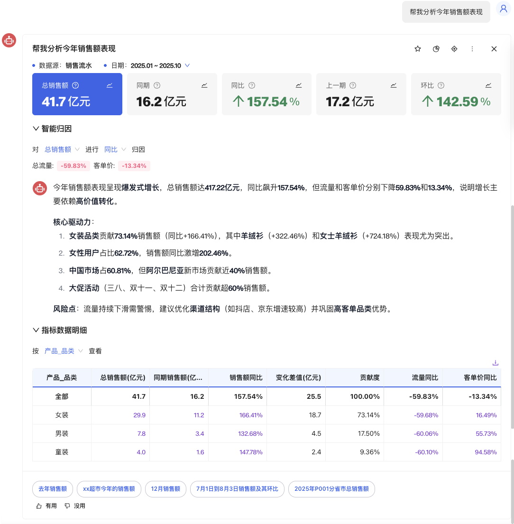Click the user avatar icon
This screenshot has height=524, width=514.
[503, 9]
